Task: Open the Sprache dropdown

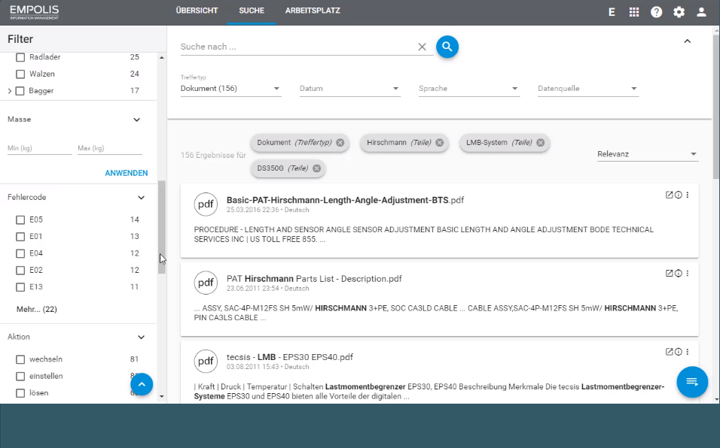Action: coord(468,89)
